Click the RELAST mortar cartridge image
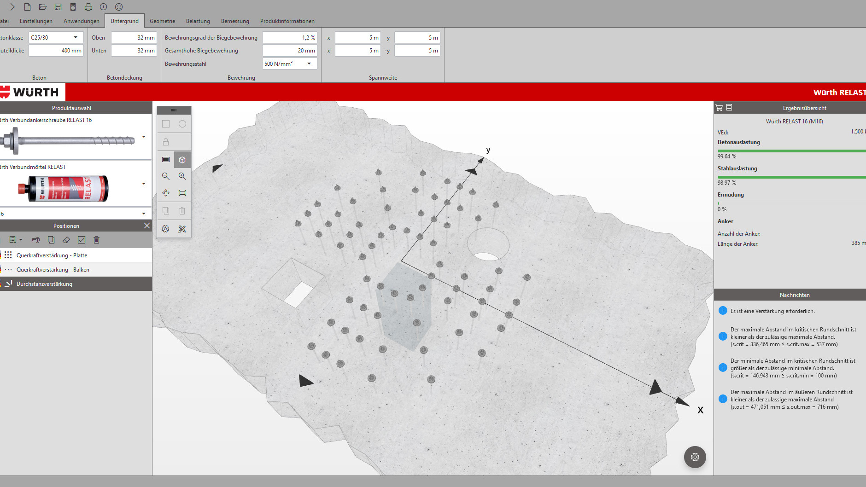Viewport: 866px width, 487px height. point(63,189)
